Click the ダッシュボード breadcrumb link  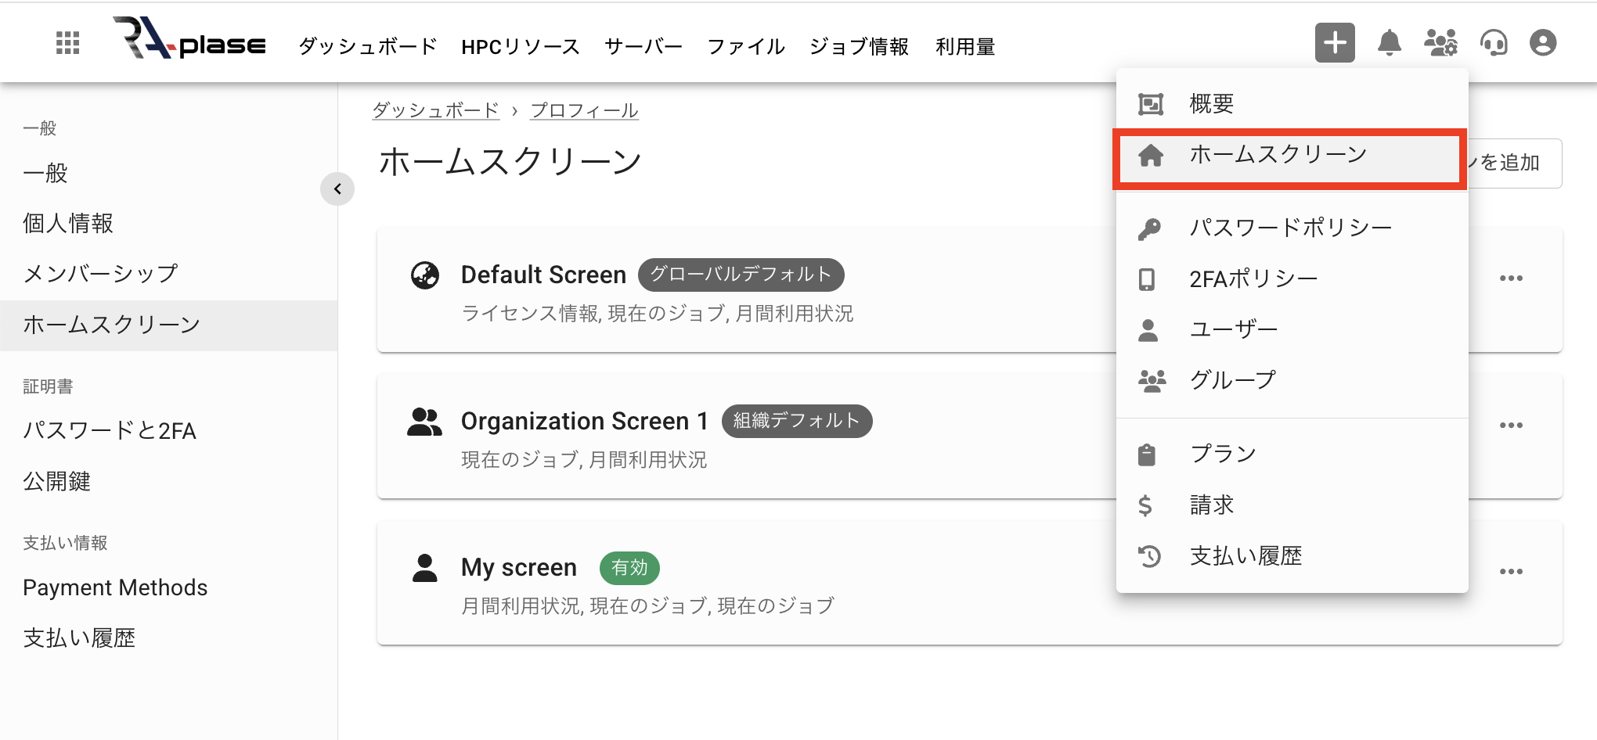pos(435,110)
